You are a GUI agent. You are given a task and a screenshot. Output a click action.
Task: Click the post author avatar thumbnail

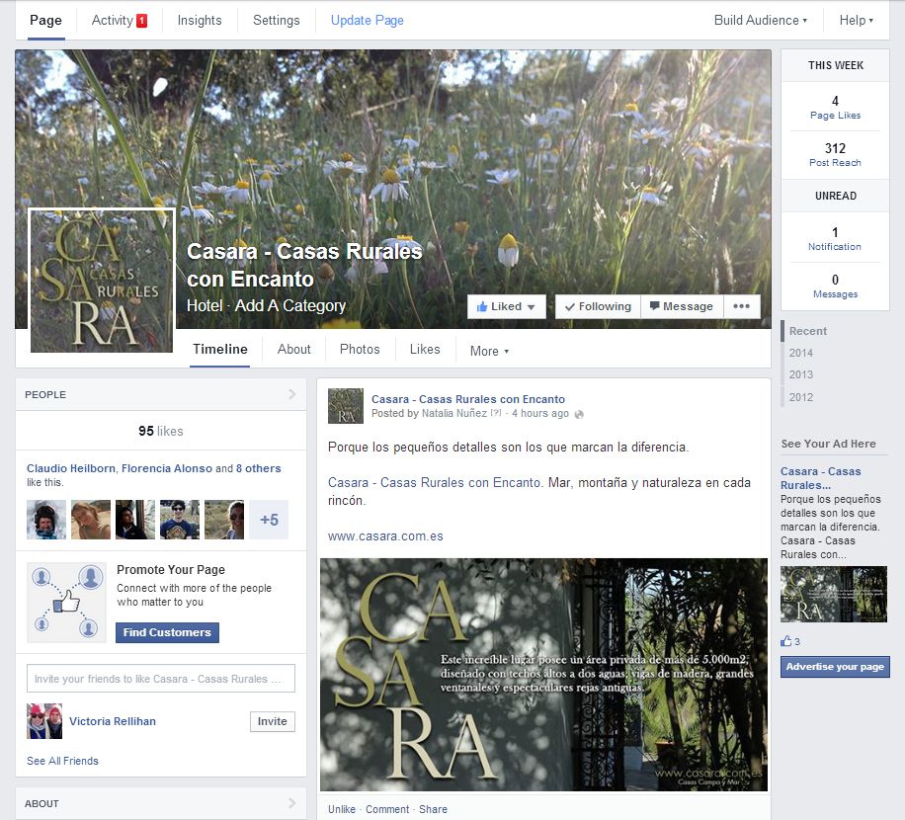coord(346,406)
